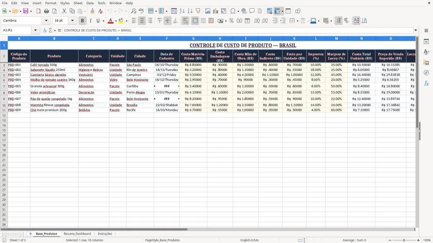Toggle Merge and Center Cells
The width and height of the screenshot is (433, 243).
[x=195, y=21]
